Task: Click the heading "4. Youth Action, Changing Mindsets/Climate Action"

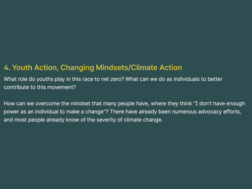Action: [93, 68]
